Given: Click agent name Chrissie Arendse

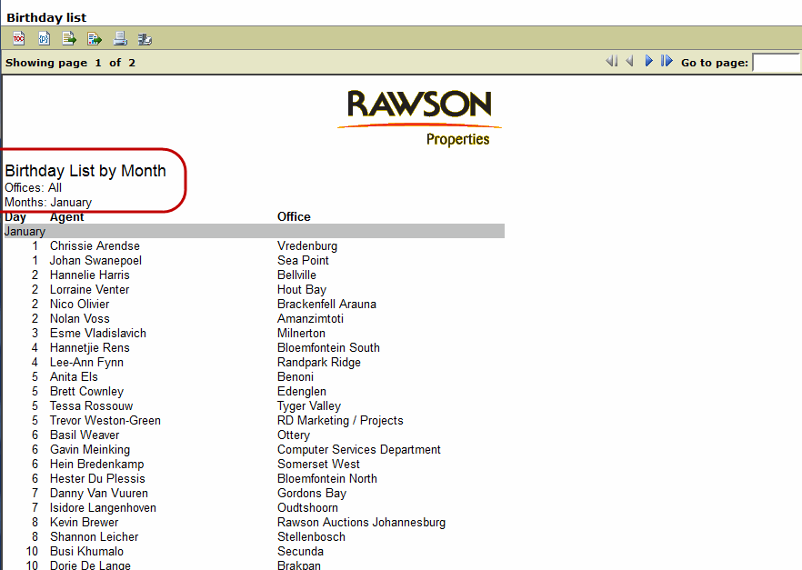Looking at the screenshot, I should point(95,245).
